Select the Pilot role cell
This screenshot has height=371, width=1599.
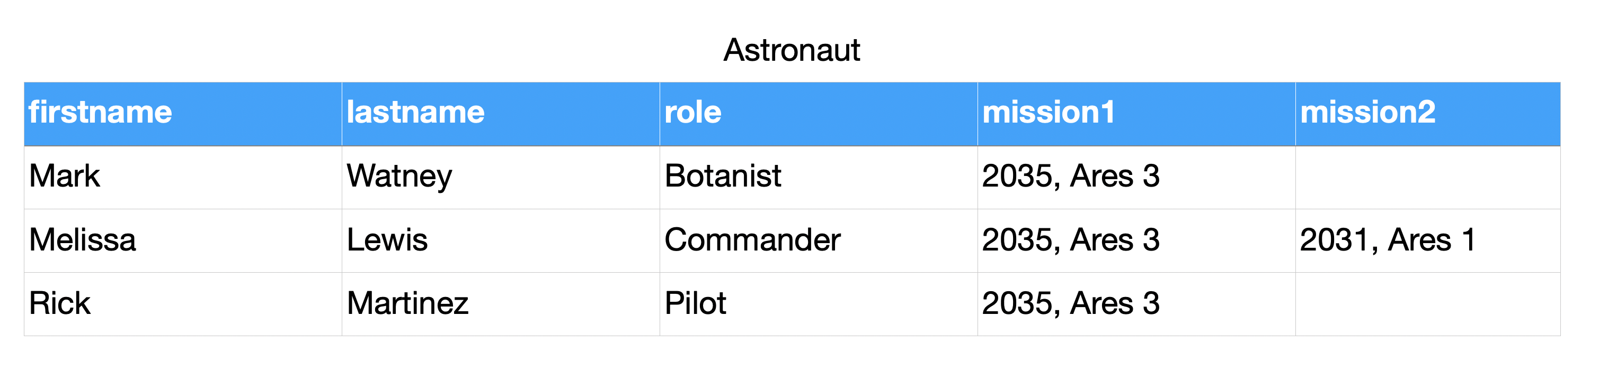click(695, 304)
